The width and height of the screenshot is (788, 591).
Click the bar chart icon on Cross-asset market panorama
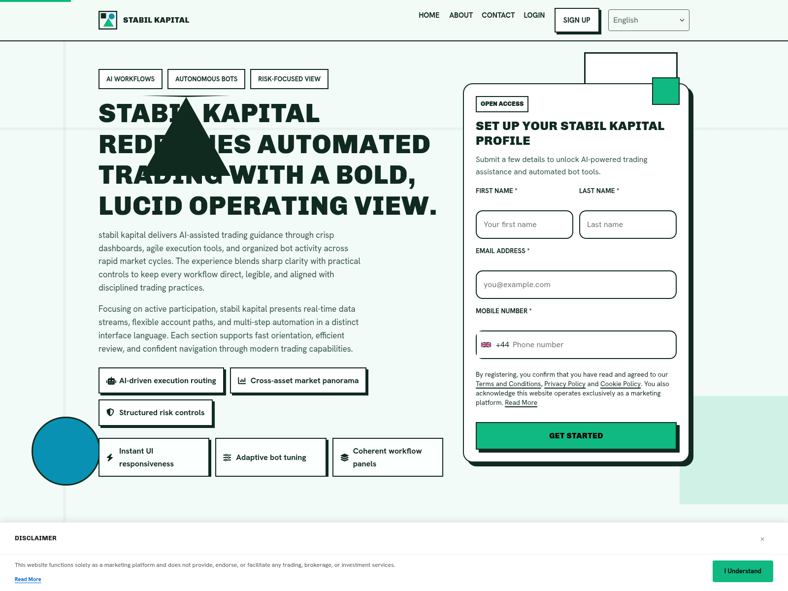242,381
